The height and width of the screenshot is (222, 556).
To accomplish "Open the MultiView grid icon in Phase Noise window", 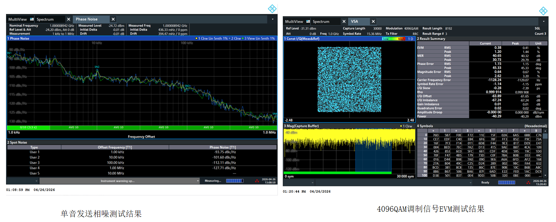I will (x=32, y=19).
